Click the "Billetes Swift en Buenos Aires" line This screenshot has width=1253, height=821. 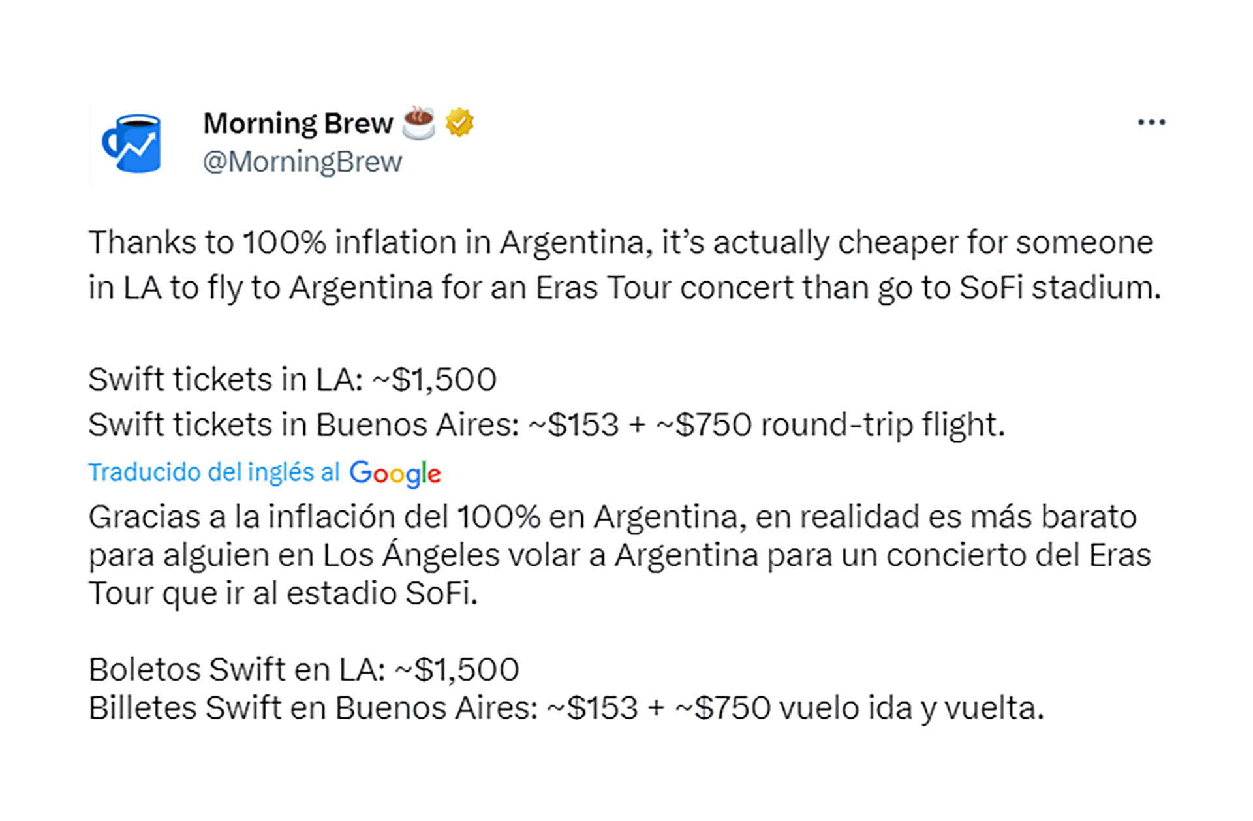point(565,707)
